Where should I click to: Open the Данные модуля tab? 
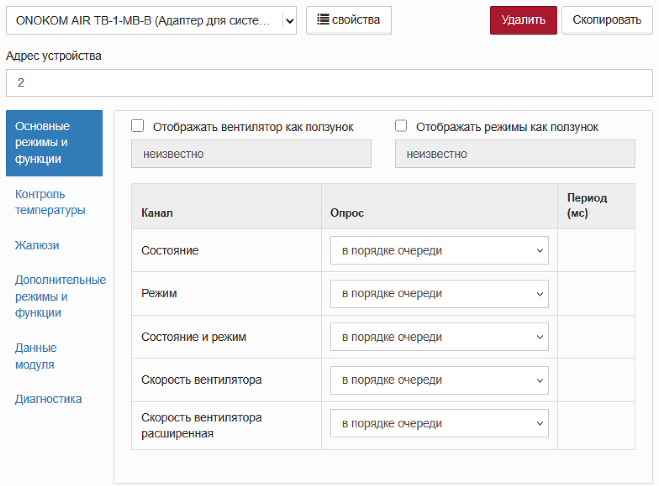click(x=36, y=356)
